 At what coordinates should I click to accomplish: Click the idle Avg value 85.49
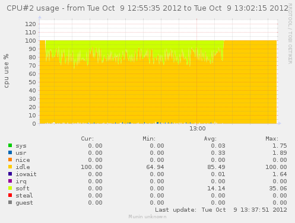(x=216, y=167)
